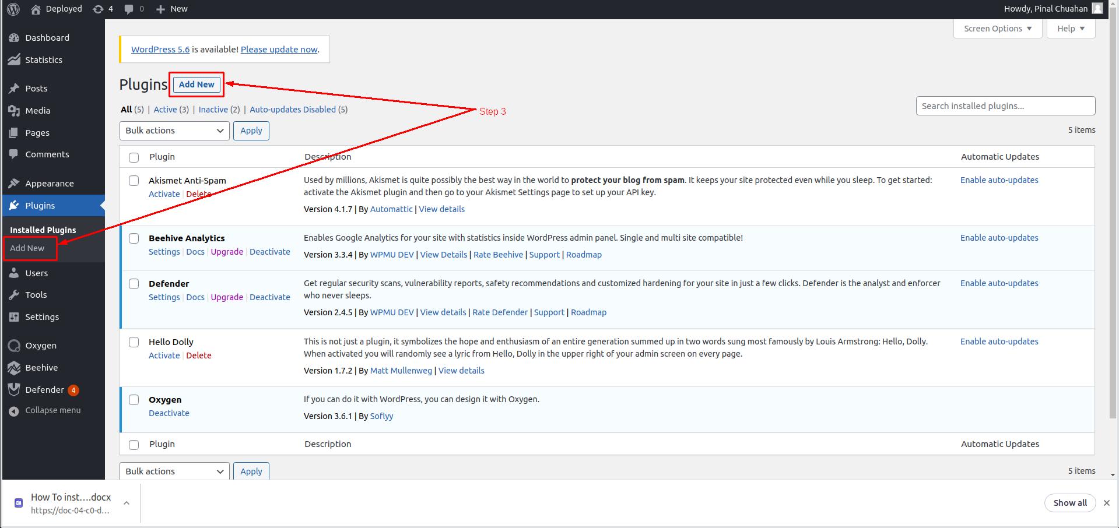Open the top Bulk actions dropdown
This screenshot has height=528, width=1119.
pyautogui.click(x=174, y=131)
